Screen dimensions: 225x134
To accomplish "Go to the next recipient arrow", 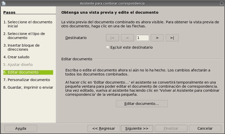I will coord(157,38).
